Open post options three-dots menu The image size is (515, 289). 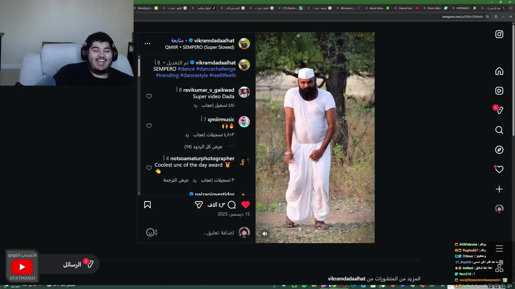point(147,43)
